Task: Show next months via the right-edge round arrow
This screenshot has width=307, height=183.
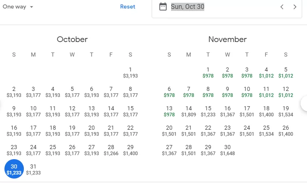Action: click(304, 104)
